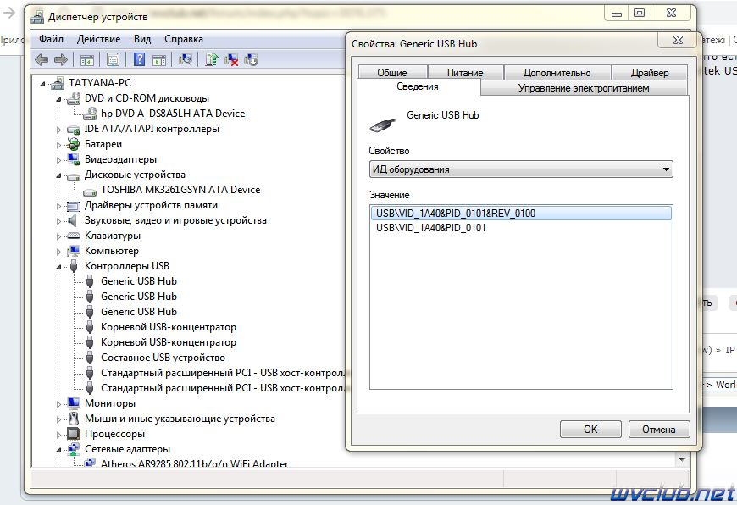The height and width of the screenshot is (505, 737).
Task: Toggle the console tree pane toolbar icon
Action: pos(87,59)
